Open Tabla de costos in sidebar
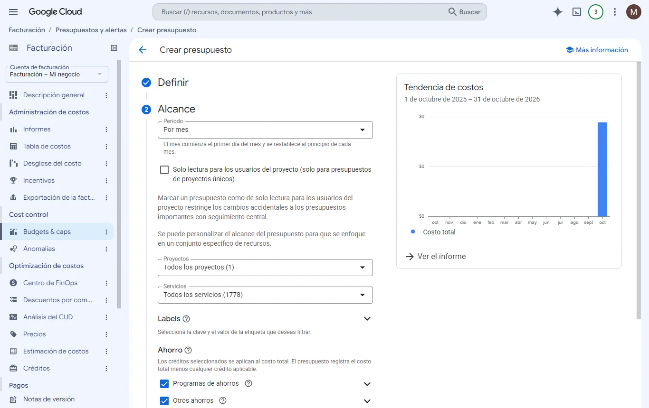The height and width of the screenshot is (408, 649). coord(47,146)
